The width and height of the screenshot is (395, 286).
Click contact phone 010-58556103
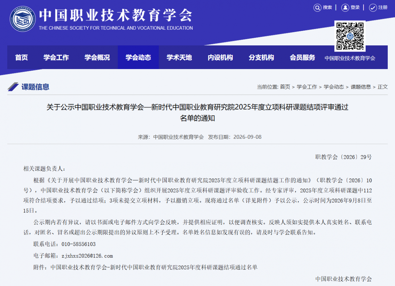click(x=78, y=244)
